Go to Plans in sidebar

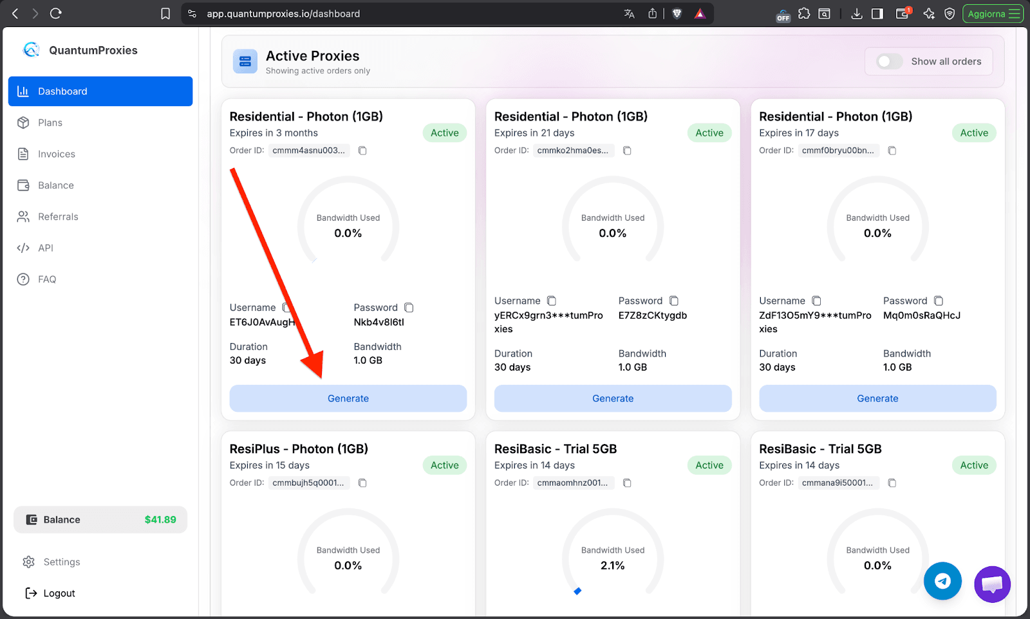[50, 123]
